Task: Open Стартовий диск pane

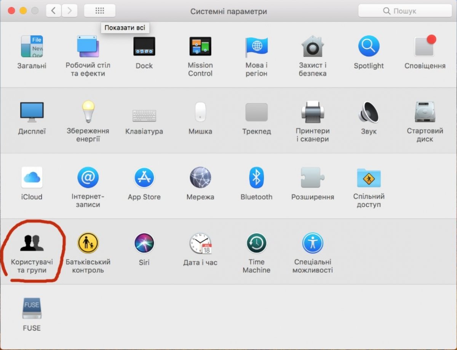Action: [425, 112]
